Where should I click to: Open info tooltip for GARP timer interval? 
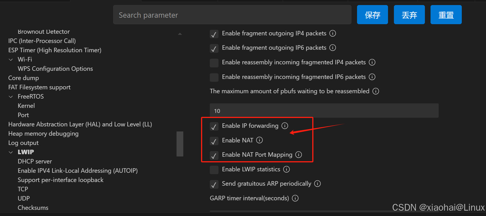pos(295,198)
